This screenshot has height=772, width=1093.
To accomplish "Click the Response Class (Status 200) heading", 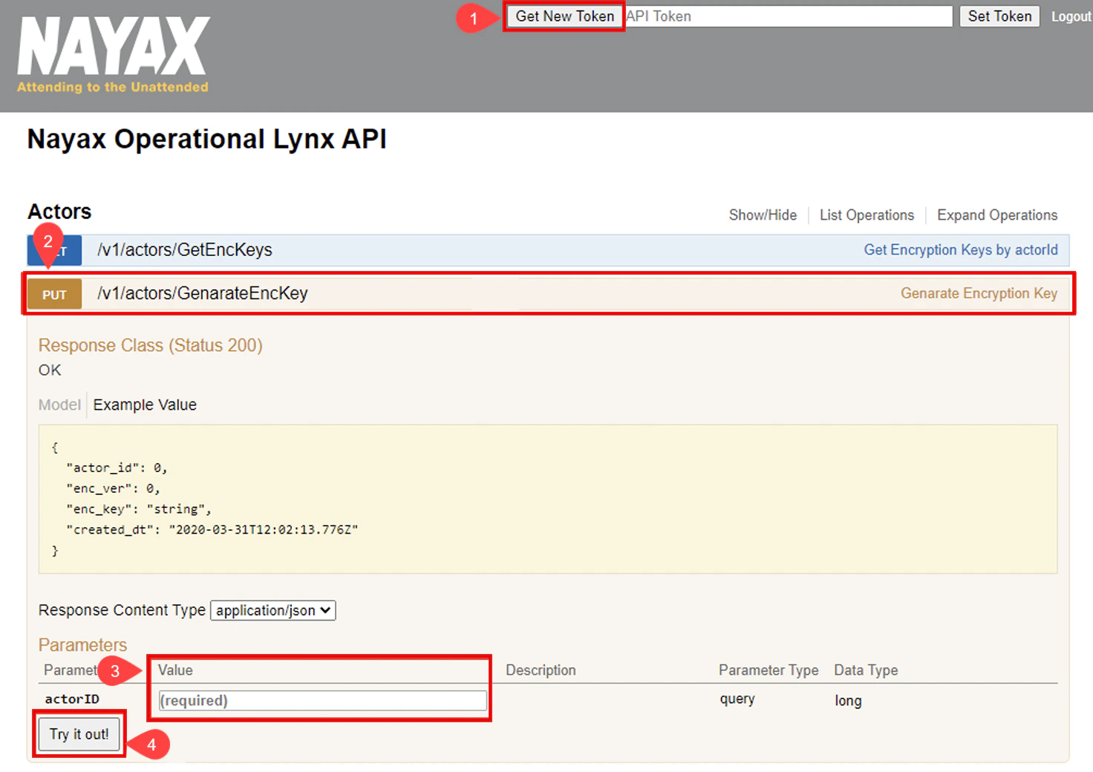I will (x=151, y=345).
